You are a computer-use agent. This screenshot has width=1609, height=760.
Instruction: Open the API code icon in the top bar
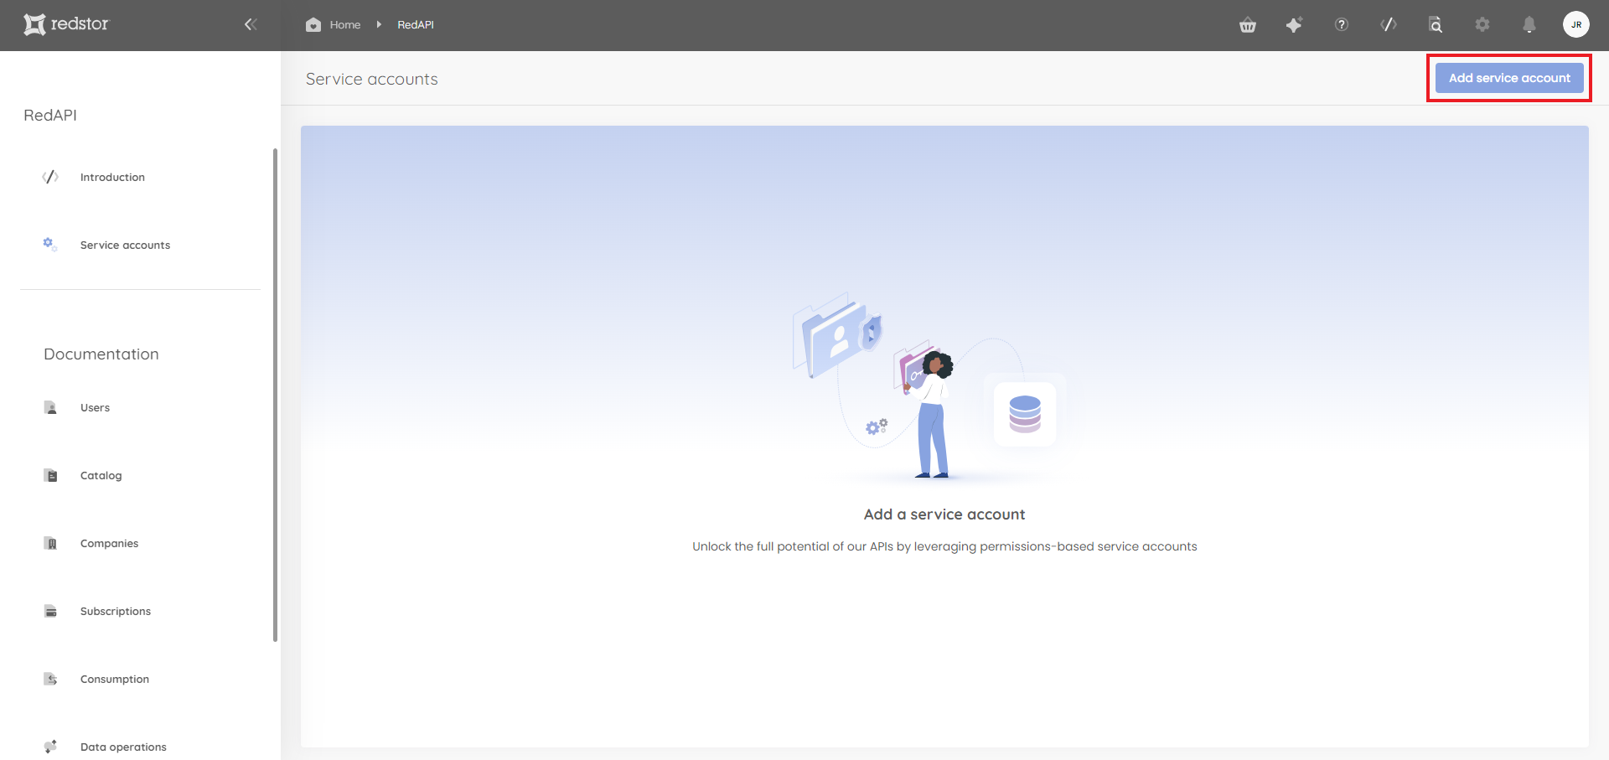(x=1389, y=25)
